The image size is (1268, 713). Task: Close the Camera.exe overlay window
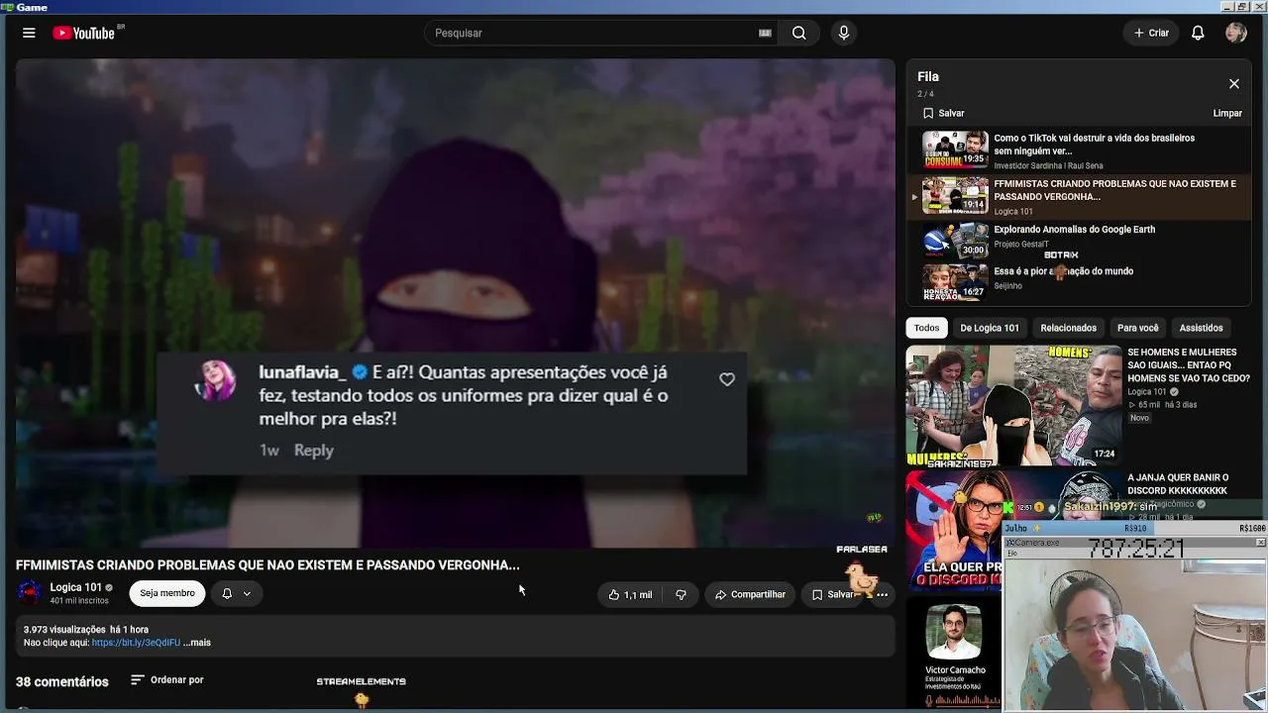point(1260,543)
